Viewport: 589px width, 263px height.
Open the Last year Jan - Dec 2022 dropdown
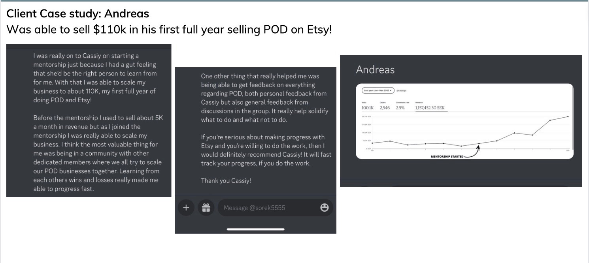(x=378, y=90)
